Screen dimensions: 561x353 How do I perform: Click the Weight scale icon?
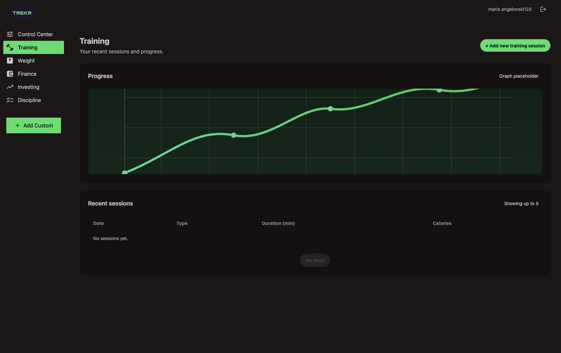pyautogui.click(x=10, y=61)
